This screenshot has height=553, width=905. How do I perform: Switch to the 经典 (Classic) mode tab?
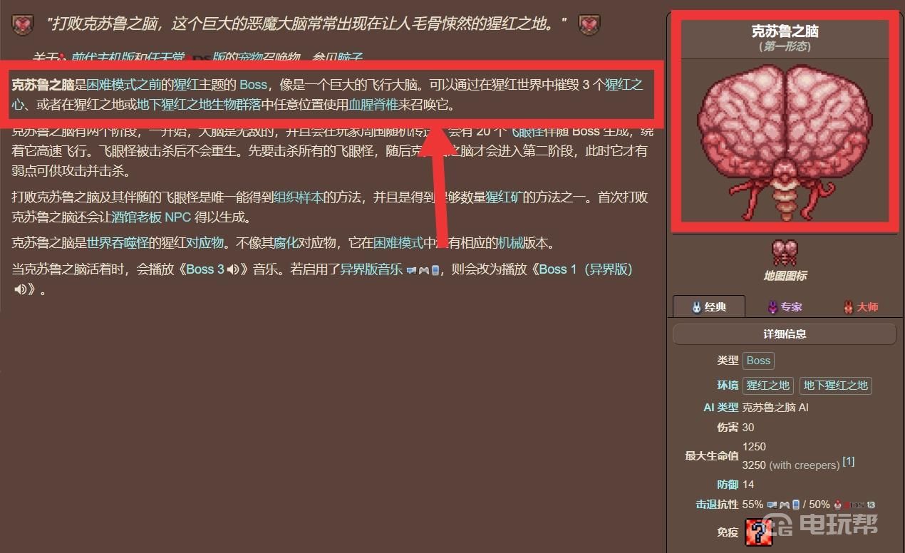(x=709, y=306)
